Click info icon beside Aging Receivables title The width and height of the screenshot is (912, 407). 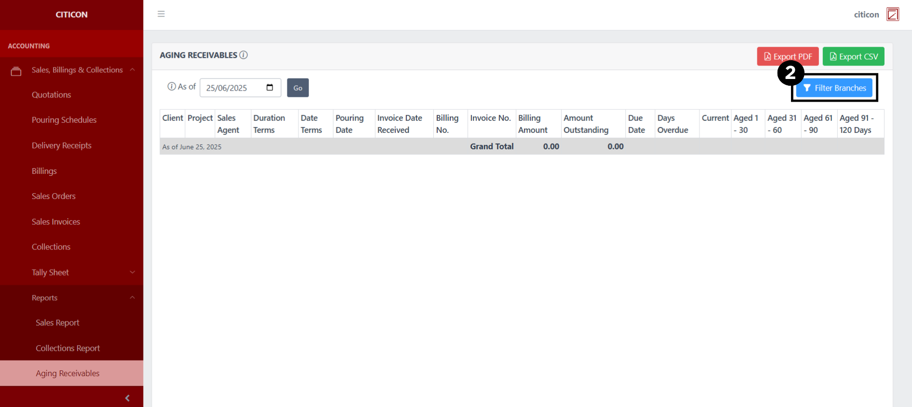click(x=243, y=55)
